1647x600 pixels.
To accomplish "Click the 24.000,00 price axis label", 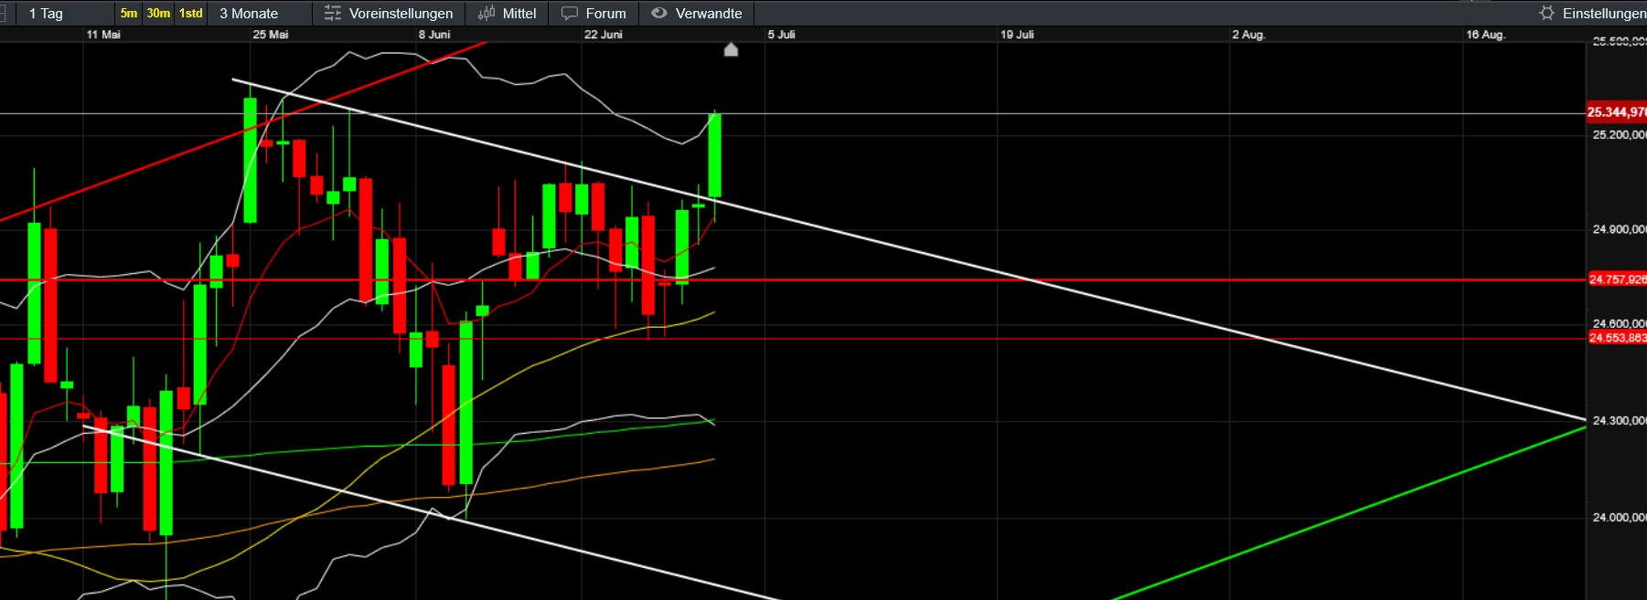I will [x=1619, y=517].
